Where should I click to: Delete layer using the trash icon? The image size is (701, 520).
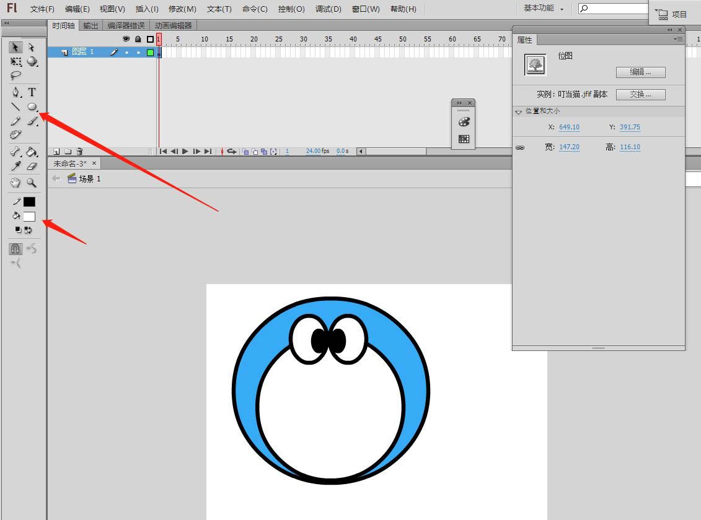79,151
